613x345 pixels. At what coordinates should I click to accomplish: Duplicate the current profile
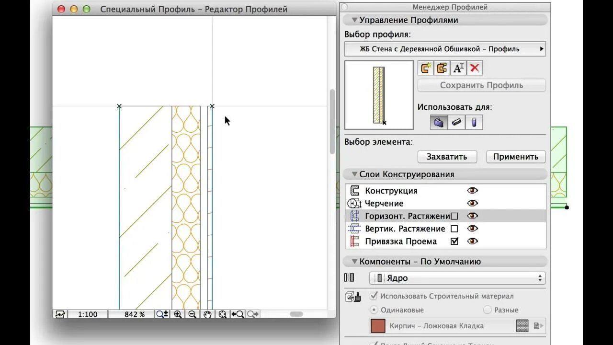point(442,68)
